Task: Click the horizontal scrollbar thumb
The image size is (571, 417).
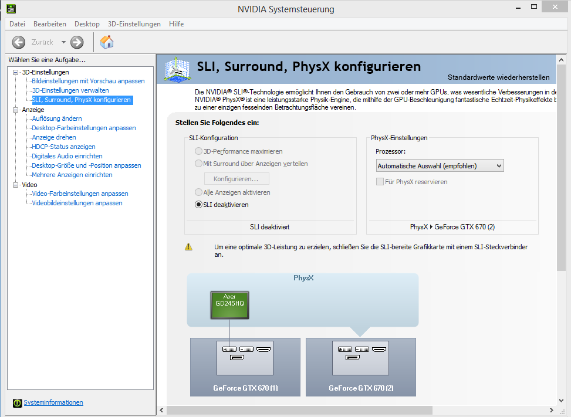Action: (x=299, y=411)
